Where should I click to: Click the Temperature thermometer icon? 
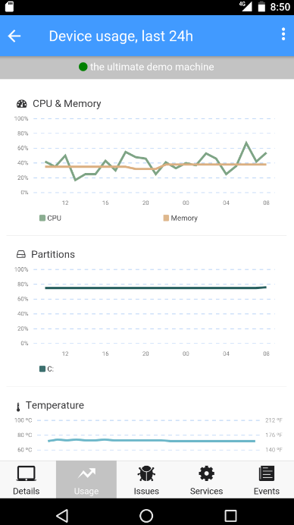[18, 407]
